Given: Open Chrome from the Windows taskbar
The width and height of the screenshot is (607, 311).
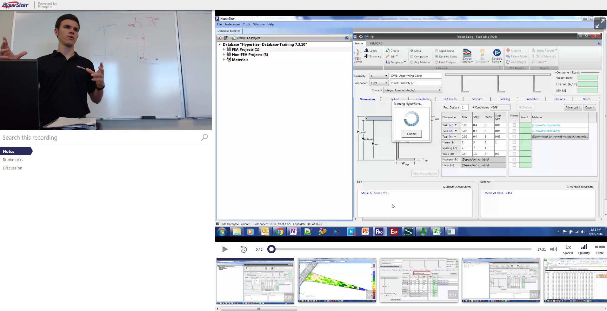Looking at the screenshot, I should coord(279,232).
